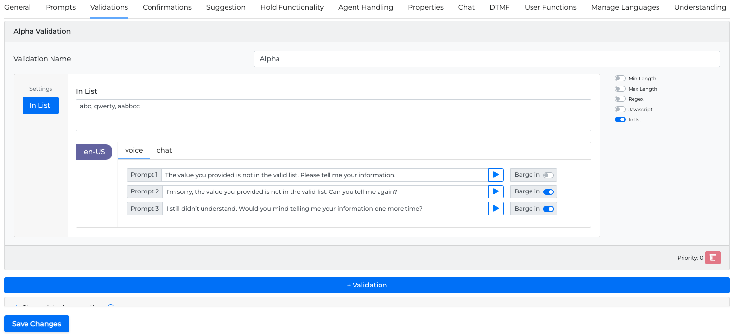Delete the Alpha validation with trash icon
Screen dimensions: 734x334
point(712,258)
